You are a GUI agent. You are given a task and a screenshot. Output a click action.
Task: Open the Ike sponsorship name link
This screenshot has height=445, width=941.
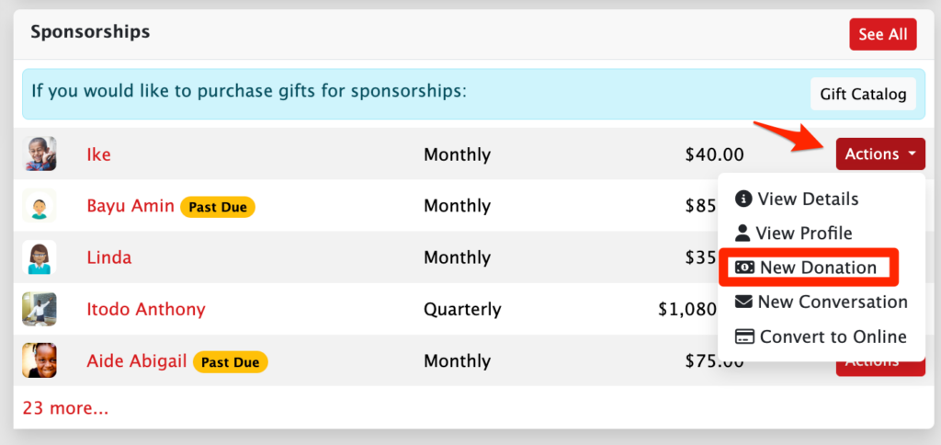click(x=99, y=154)
